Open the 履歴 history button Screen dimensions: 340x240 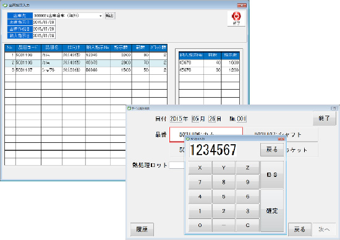tap(142, 229)
